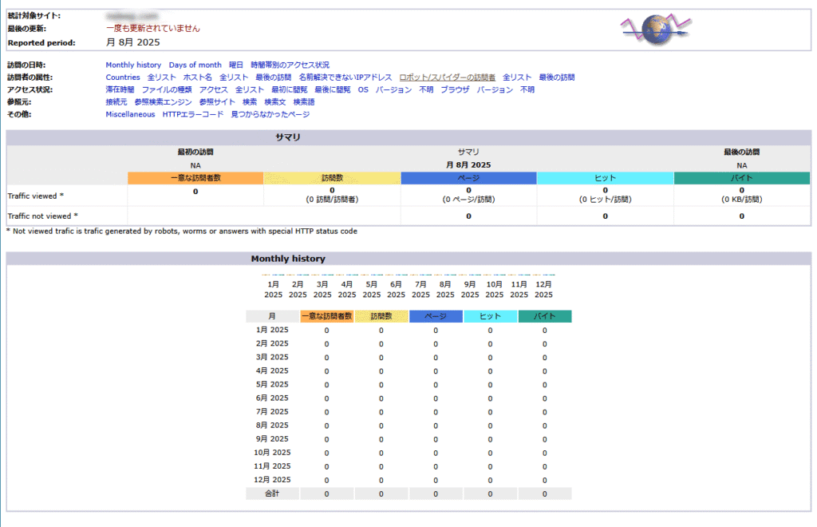817x527 pixels.
Task: Select the 合計 total row label
Action: pos(272,493)
